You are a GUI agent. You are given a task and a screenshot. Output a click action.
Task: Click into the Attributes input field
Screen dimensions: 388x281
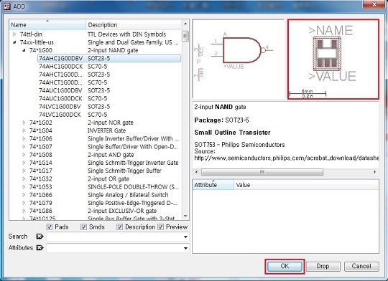(118, 248)
